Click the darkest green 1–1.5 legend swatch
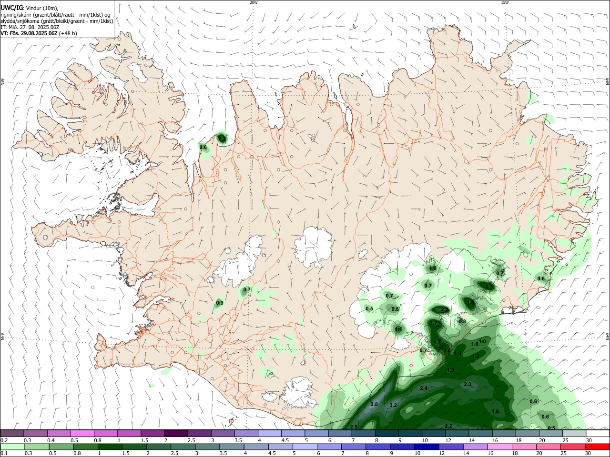This screenshot has width=610, height=457. 110,447
